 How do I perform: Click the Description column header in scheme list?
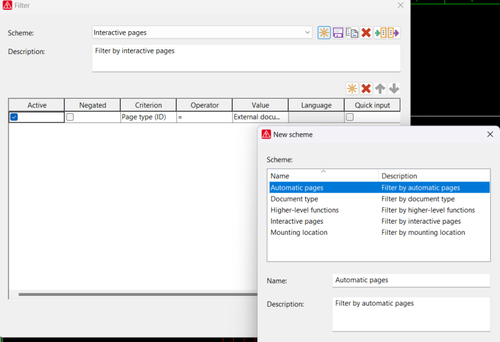tap(434, 176)
